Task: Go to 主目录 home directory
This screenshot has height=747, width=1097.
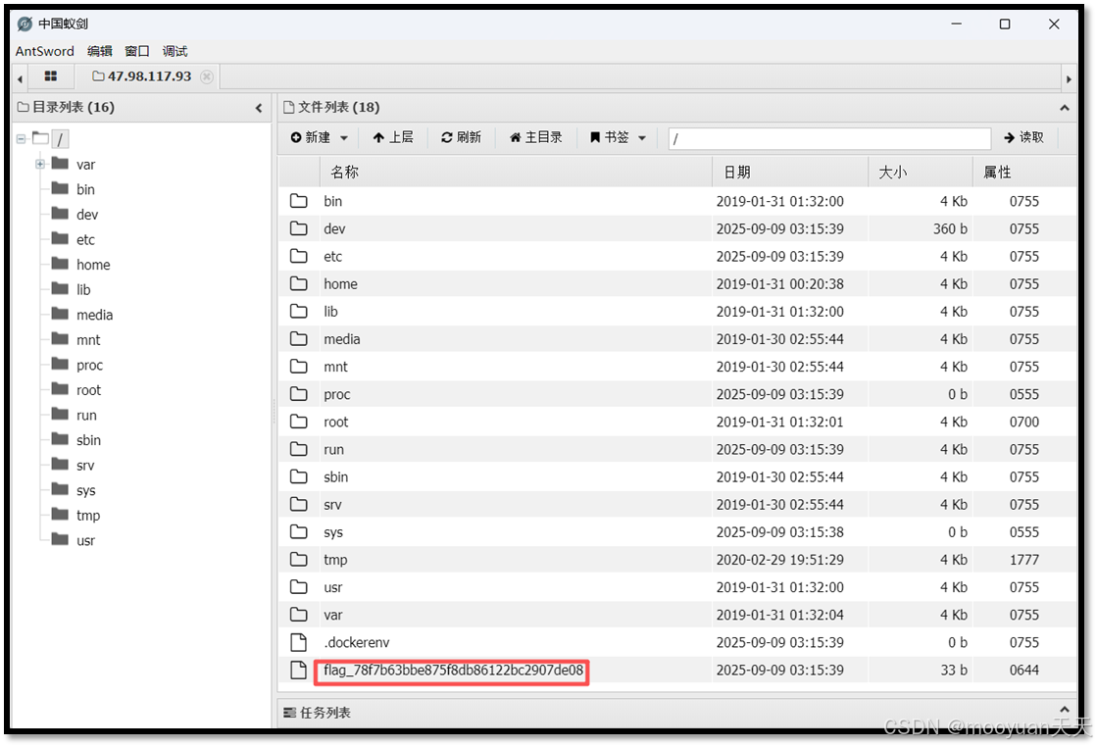Action: pos(536,137)
